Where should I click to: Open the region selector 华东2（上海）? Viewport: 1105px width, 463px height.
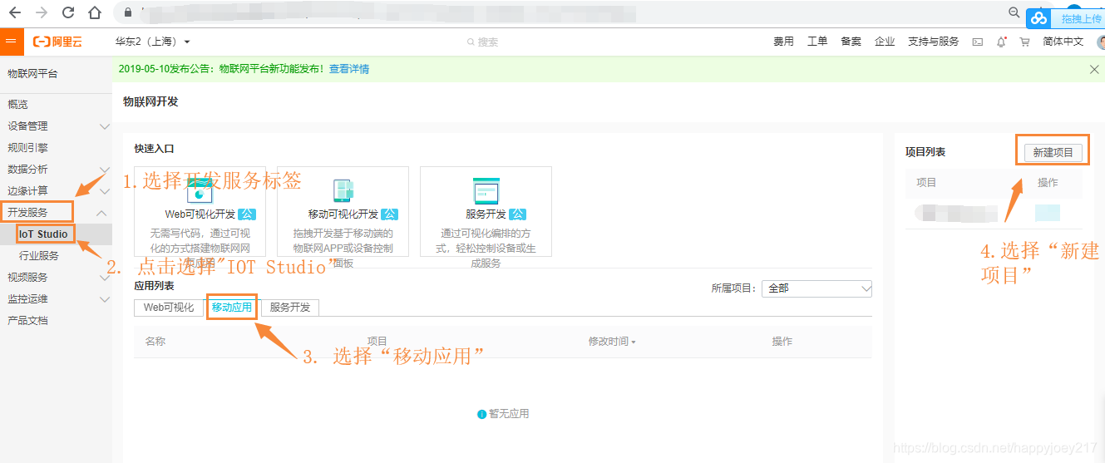(x=153, y=42)
